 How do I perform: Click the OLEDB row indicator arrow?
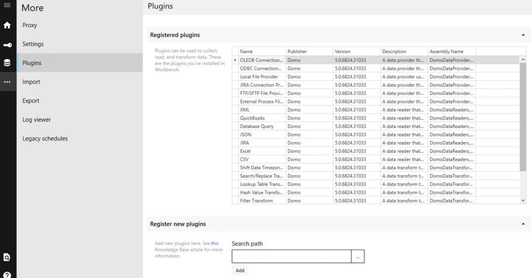(x=235, y=60)
